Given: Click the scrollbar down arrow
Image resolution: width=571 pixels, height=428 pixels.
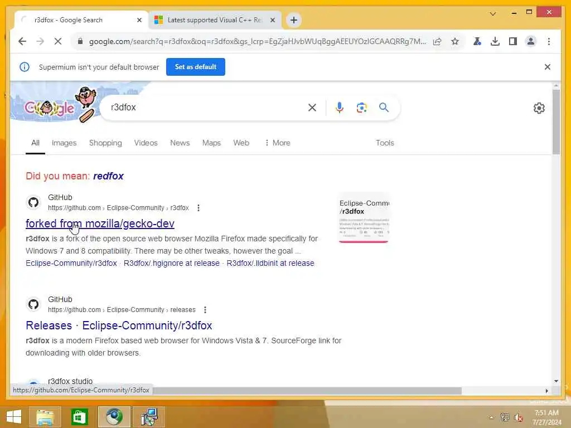Looking at the screenshot, I should (x=556, y=381).
